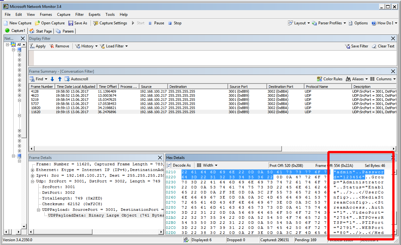
Task: Open the filter History dropdown
Action: tap(86, 46)
